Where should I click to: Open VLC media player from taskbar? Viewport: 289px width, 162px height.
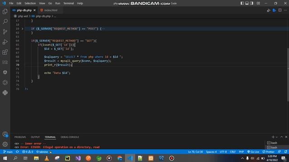coord(47,158)
